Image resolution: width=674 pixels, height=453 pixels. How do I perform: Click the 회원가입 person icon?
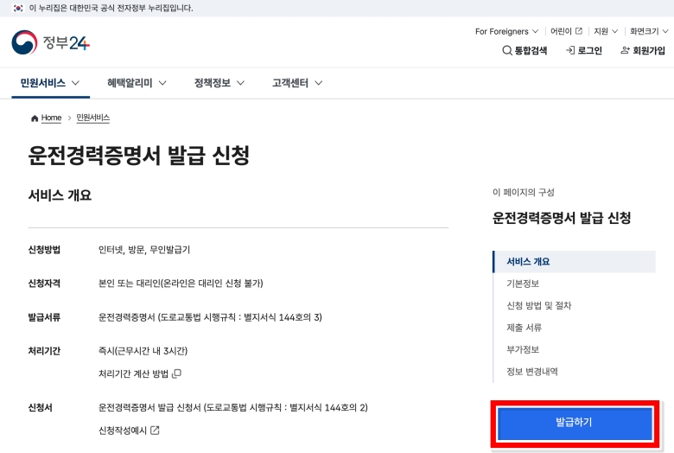[x=625, y=51]
